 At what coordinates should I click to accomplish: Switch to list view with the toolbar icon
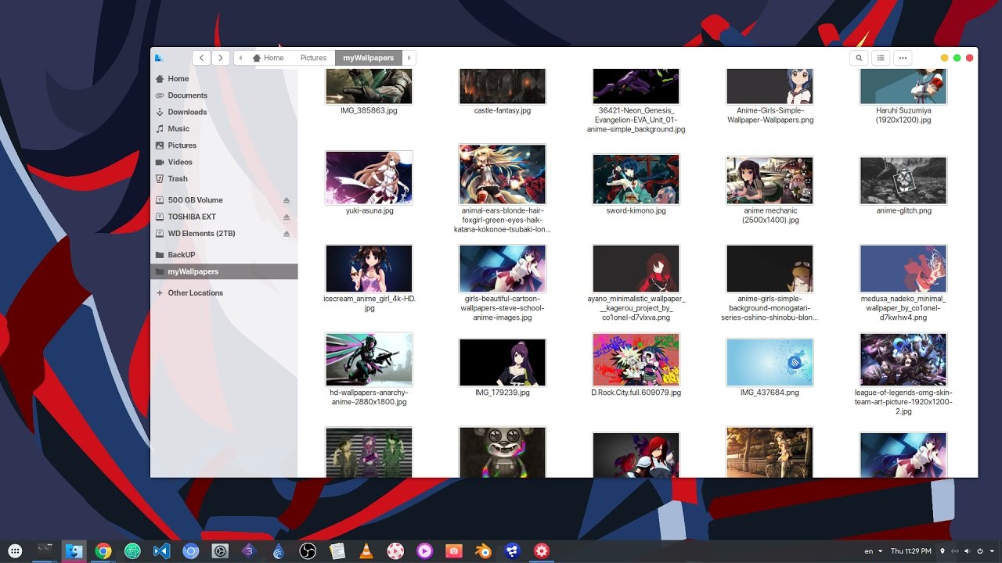pyautogui.click(x=881, y=58)
